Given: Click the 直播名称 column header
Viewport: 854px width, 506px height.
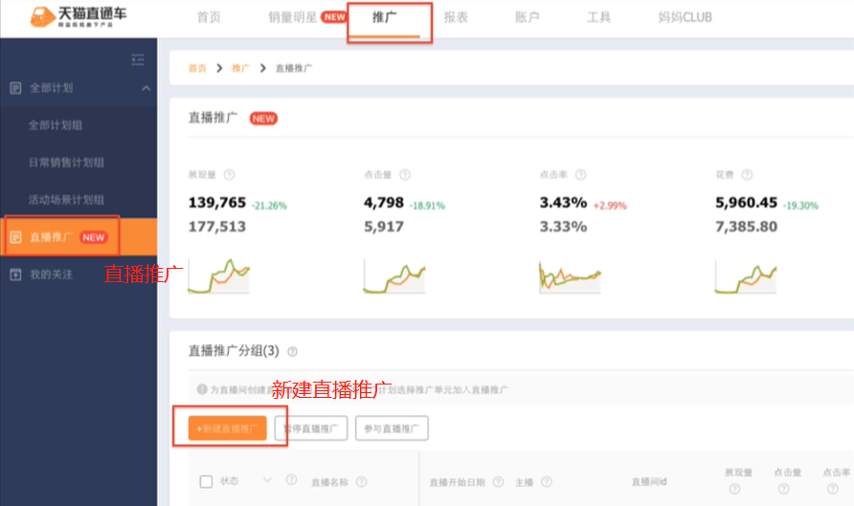Looking at the screenshot, I should [329, 482].
